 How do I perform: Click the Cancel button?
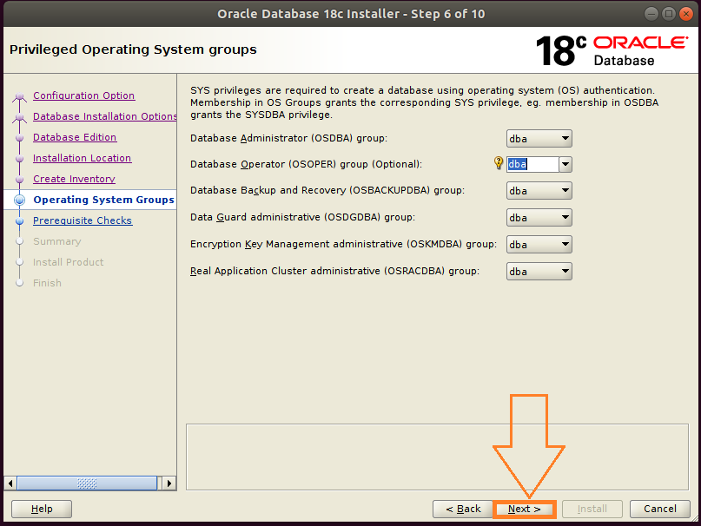tap(660, 509)
